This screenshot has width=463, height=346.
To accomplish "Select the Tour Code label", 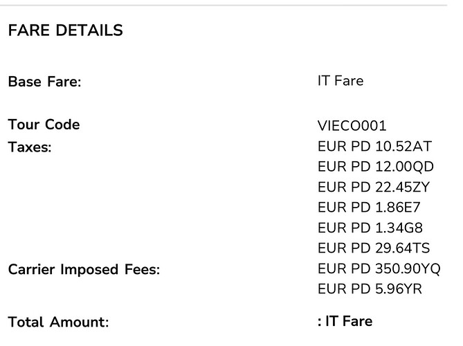I will pyautogui.click(x=44, y=125).
